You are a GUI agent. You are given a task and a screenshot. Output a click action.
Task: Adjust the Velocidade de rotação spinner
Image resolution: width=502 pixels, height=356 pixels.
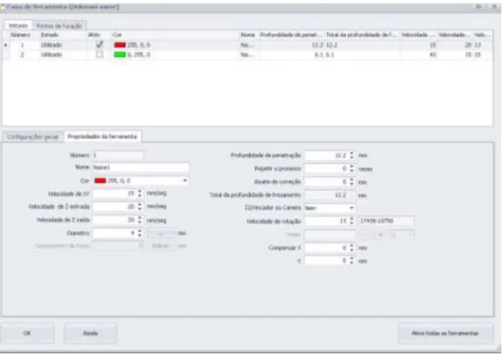[351, 221]
